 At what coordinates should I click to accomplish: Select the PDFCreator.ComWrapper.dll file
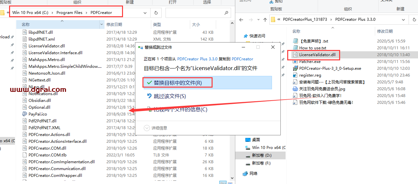[x=55, y=175]
